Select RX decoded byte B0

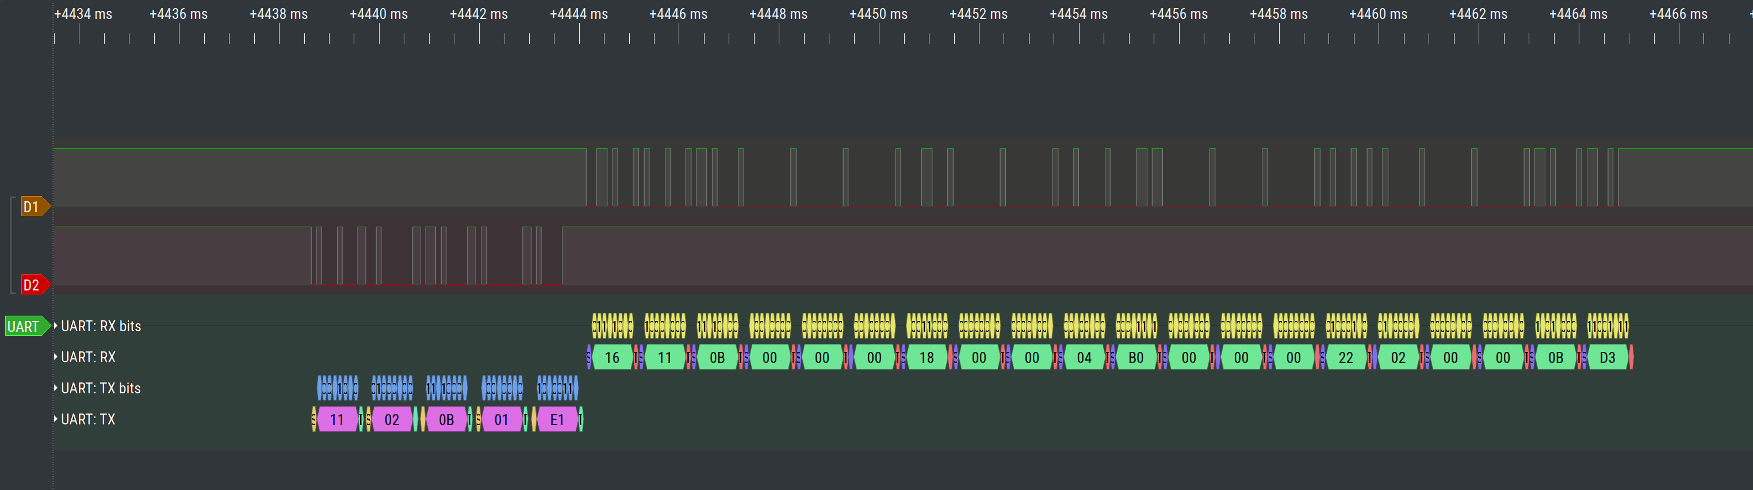[1136, 357]
